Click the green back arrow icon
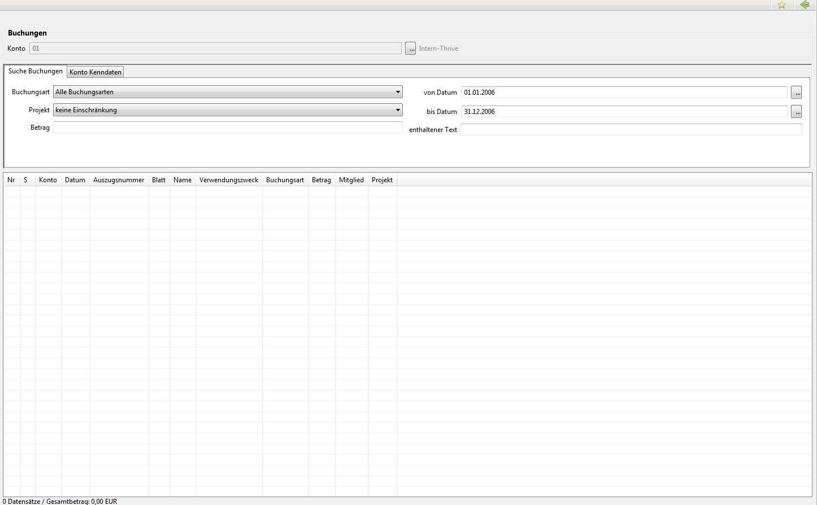817x505 pixels. pos(805,5)
